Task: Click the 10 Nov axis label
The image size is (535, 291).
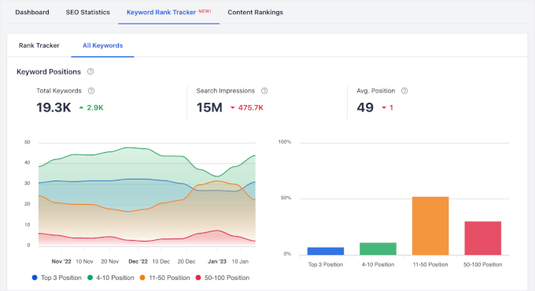Action: [x=84, y=261]
